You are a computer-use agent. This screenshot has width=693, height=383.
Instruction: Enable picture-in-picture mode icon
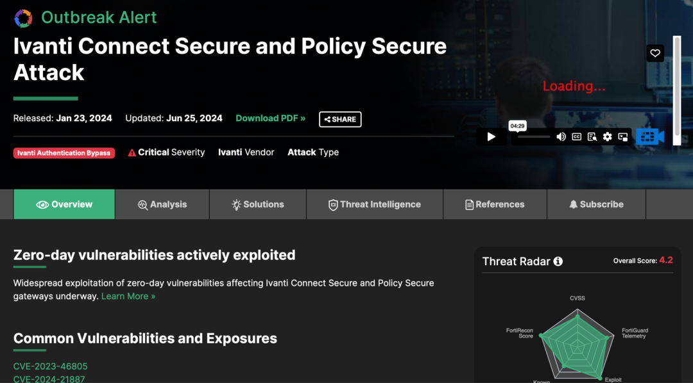622,137
